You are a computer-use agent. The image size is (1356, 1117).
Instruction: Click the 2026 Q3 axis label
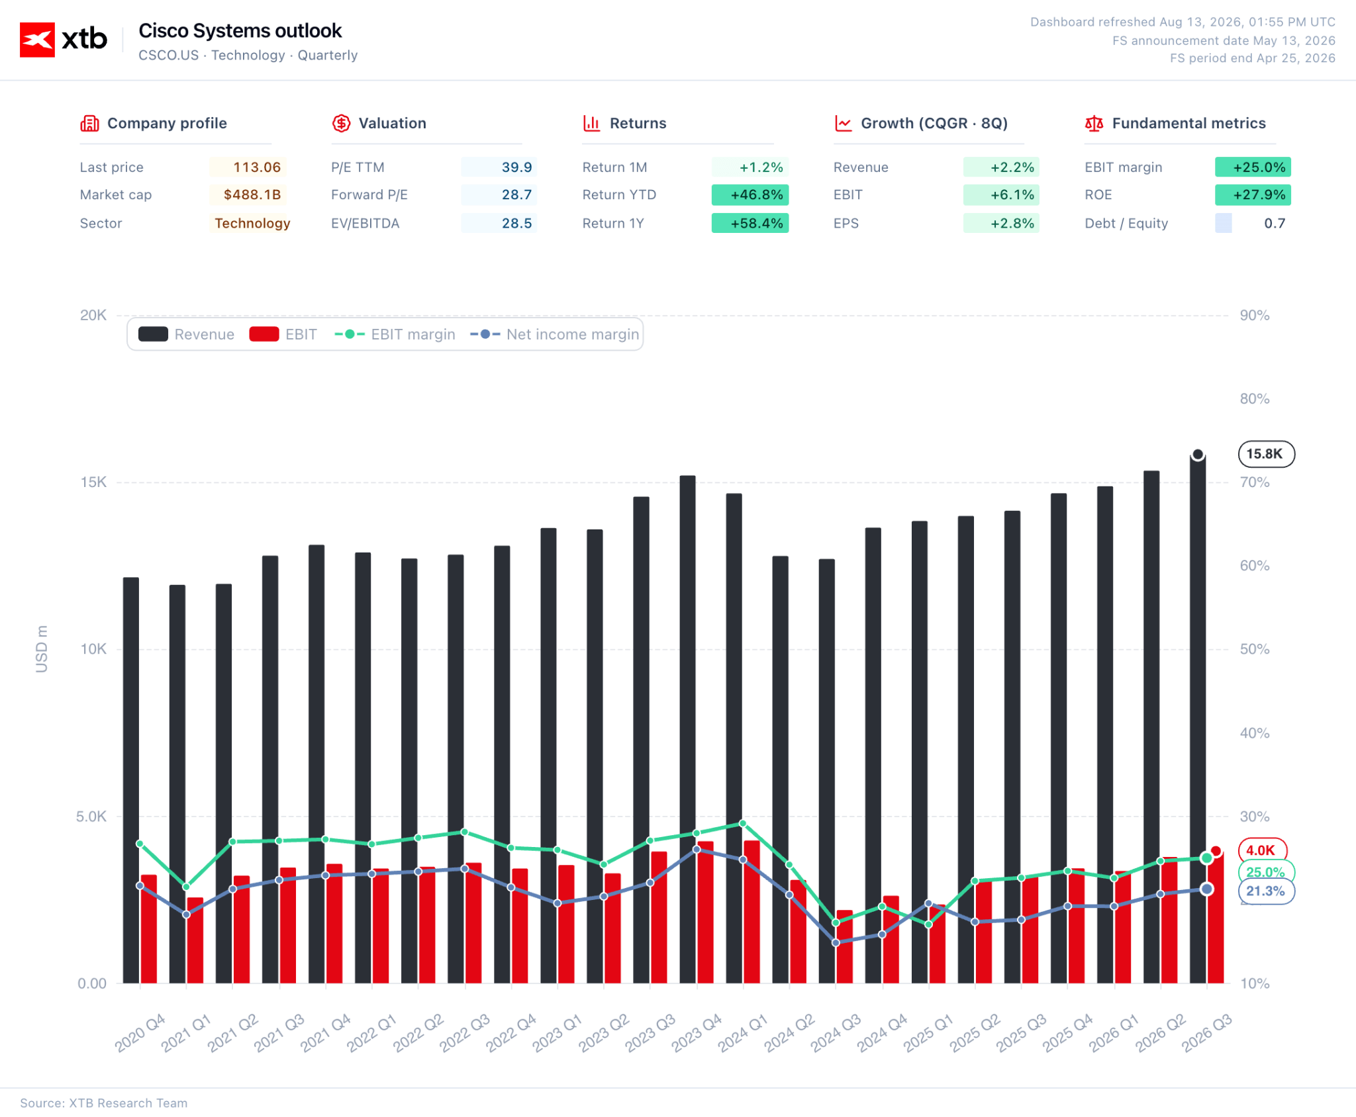tap(1207, 1032)
